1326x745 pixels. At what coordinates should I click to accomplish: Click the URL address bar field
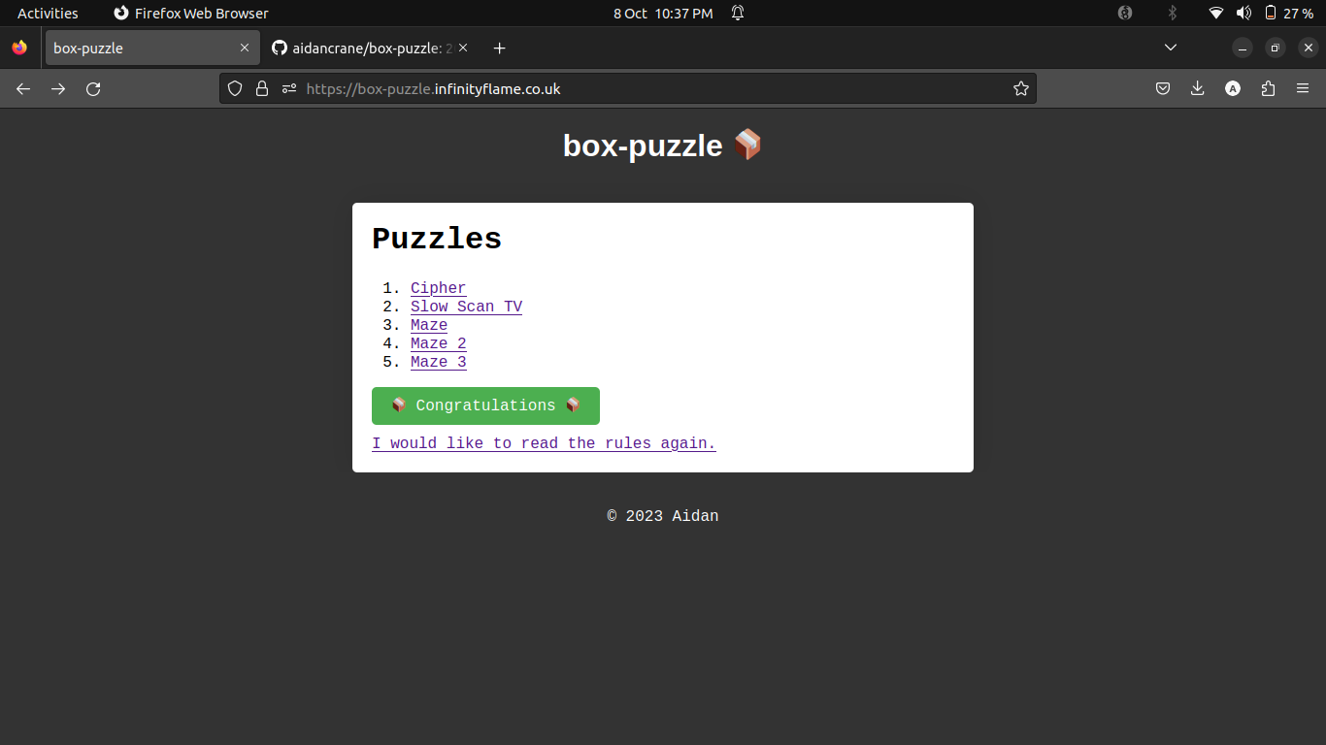click(641, 88)
